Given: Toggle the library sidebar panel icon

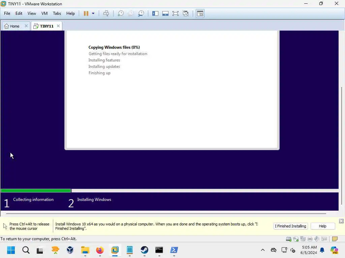Looking at the screenshot, I should coord(155,13).
